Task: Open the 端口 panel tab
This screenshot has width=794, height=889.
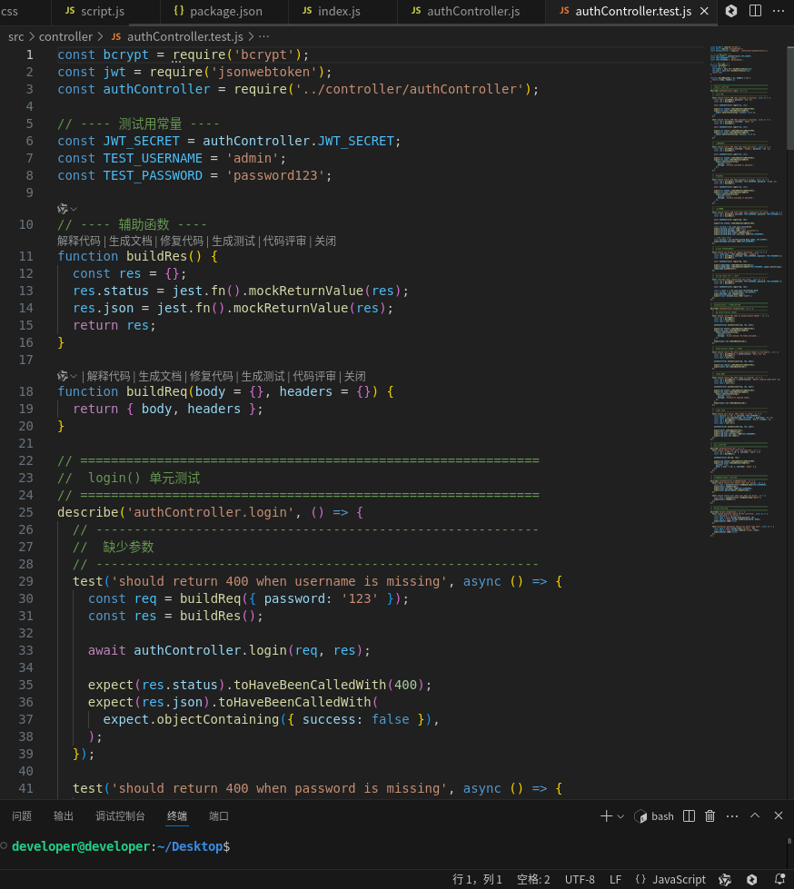Action: [218, 815]
